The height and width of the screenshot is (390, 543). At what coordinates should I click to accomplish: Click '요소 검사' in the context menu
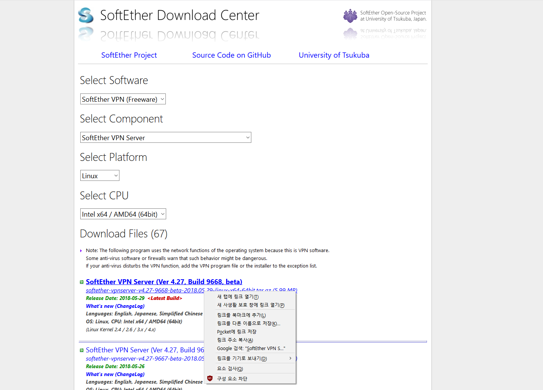pyautogui.click(x=230, y=368)
